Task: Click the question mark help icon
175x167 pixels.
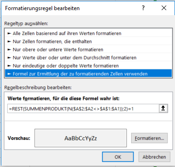Action: 143,8
